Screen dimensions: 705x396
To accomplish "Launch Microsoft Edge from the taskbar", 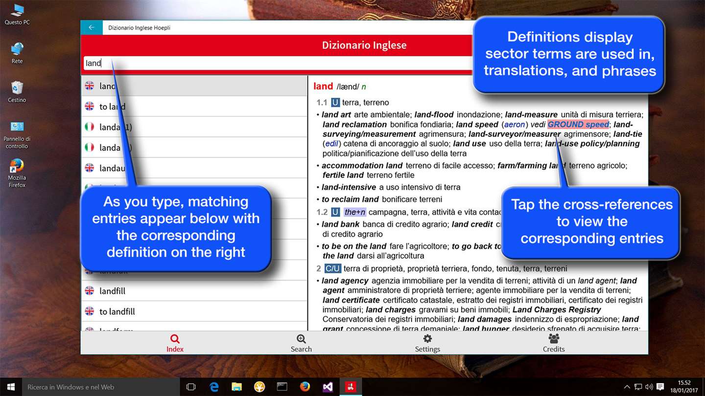I will point(214,387).
